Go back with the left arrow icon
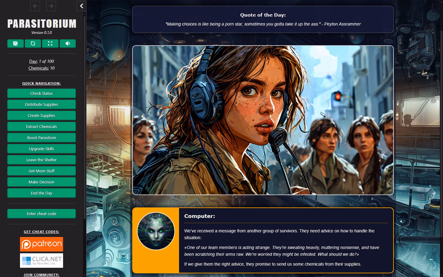The width and height of the screenshot is (443, 277). [35, 6]
